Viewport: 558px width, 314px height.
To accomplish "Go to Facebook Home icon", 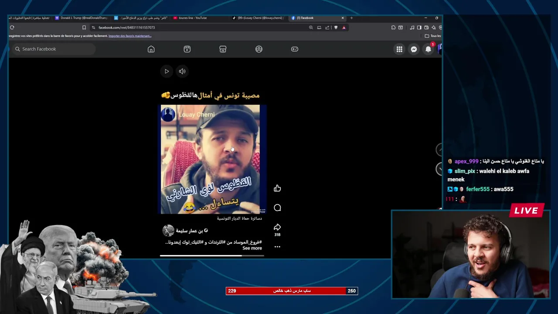I will pos(151,49).
